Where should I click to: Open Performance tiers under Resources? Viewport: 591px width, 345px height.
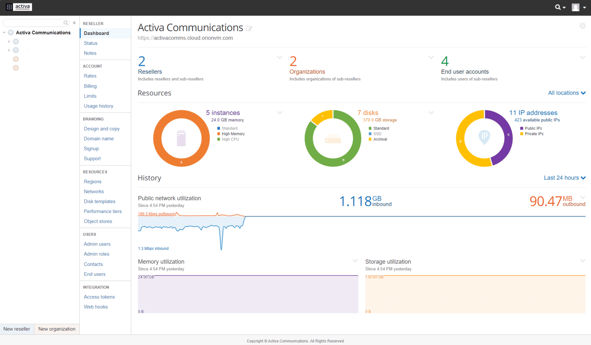(103, 212)
